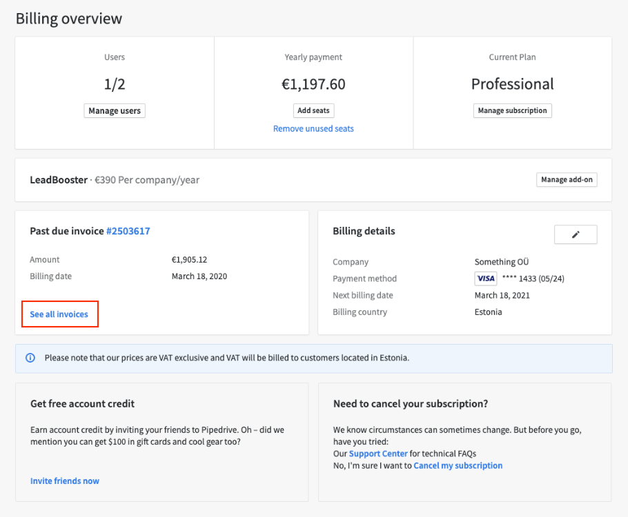The image size is (628, 517).
Task: Click the Company label
Action: (x=351, y=262)
